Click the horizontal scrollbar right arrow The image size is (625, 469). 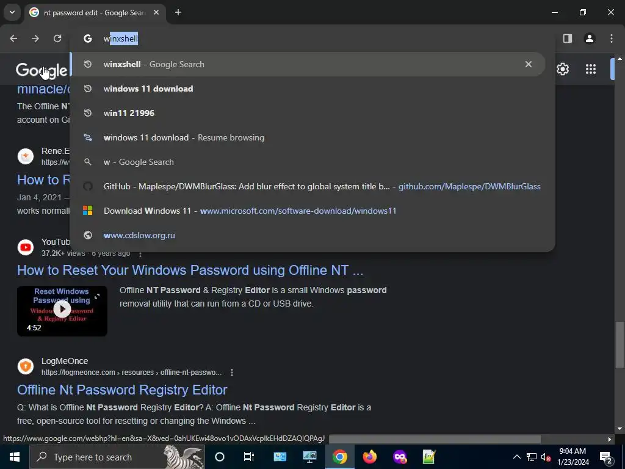(610, 440)
